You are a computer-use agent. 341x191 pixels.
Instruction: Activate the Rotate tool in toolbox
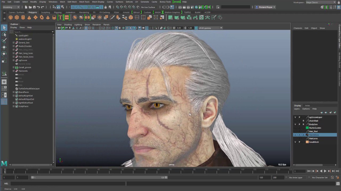click(x=4, y=54)
